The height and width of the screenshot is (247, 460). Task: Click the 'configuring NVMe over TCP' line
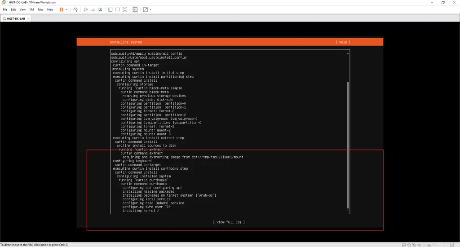146,207
